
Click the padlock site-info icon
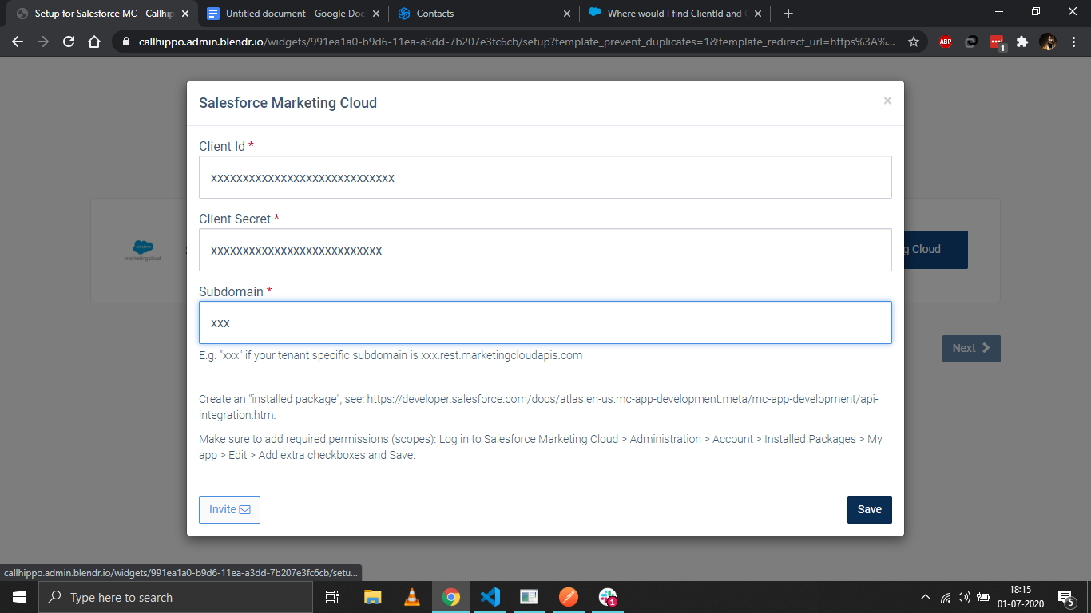pyautogui.click(x=126, y=42)
